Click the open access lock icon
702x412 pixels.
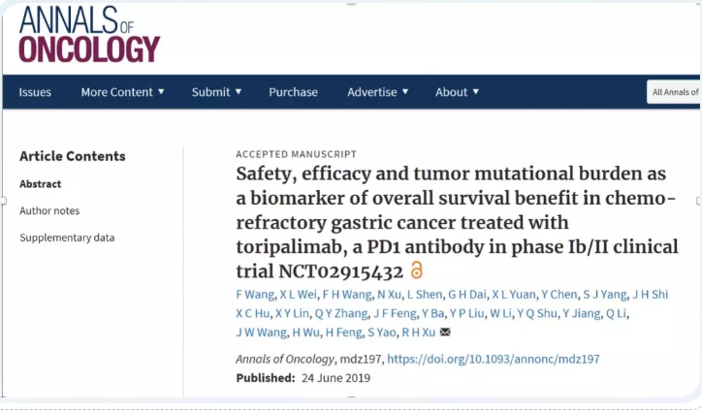coord(417,269)
